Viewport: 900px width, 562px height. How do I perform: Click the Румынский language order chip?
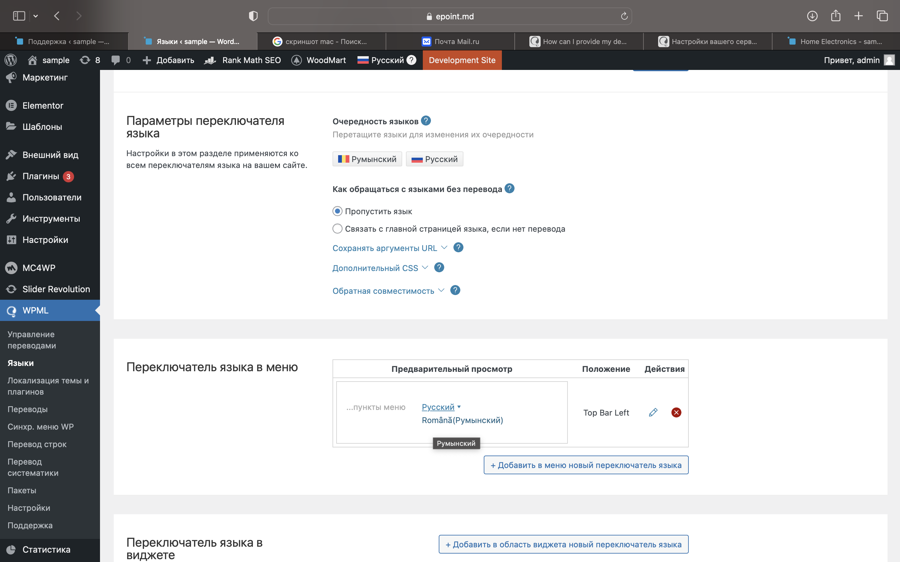click(367, 159)
